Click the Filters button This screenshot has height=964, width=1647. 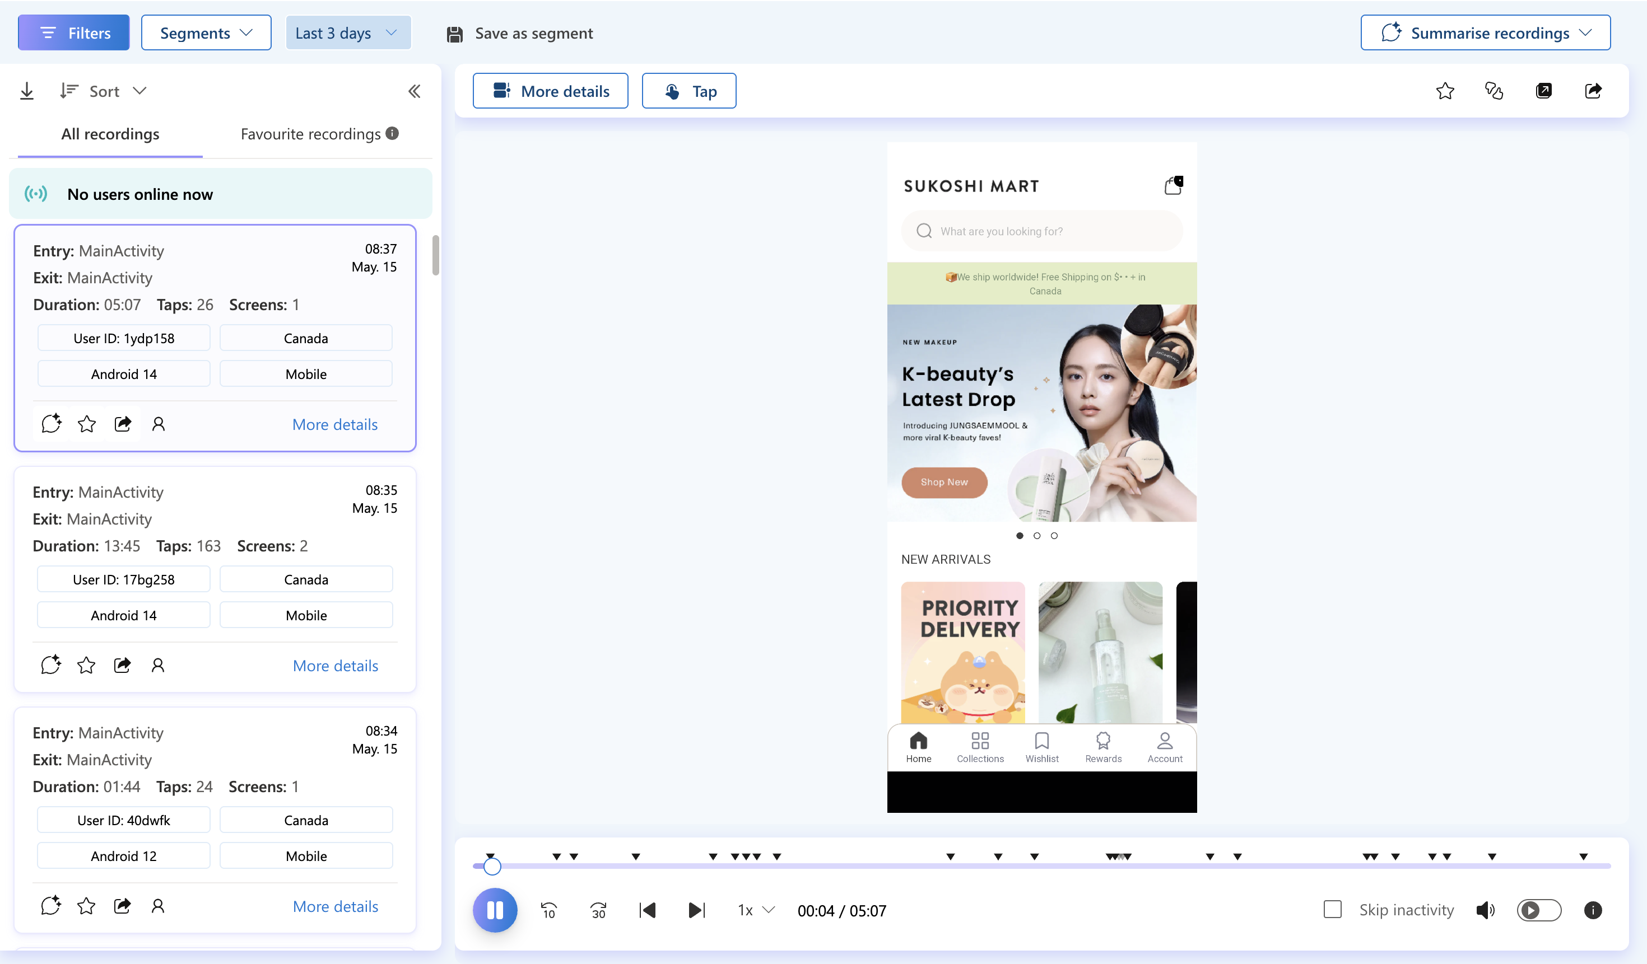click(x=74, y=32)
